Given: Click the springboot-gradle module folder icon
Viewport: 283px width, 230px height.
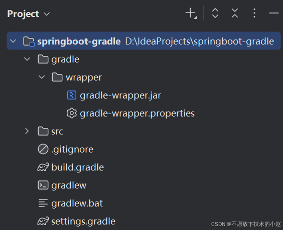Looking at the screenshot, I should point(29,41).
